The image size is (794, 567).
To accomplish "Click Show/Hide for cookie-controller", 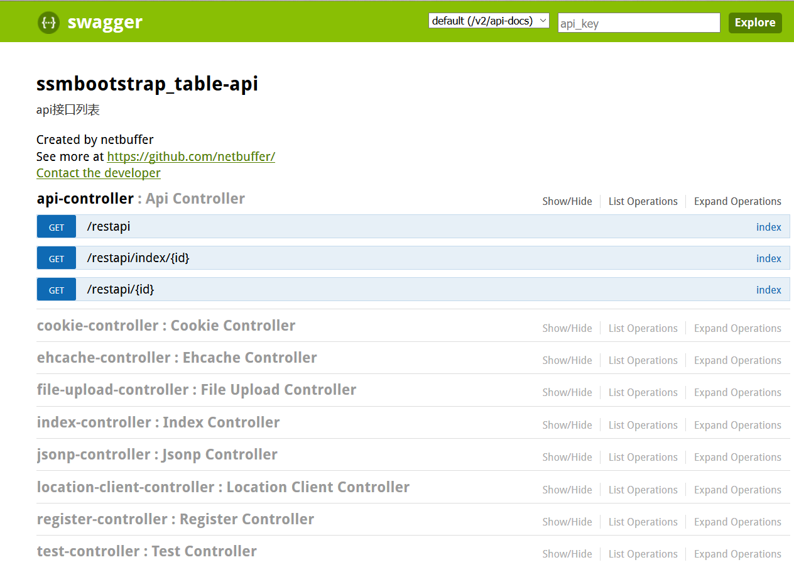I will click(567, 329).
